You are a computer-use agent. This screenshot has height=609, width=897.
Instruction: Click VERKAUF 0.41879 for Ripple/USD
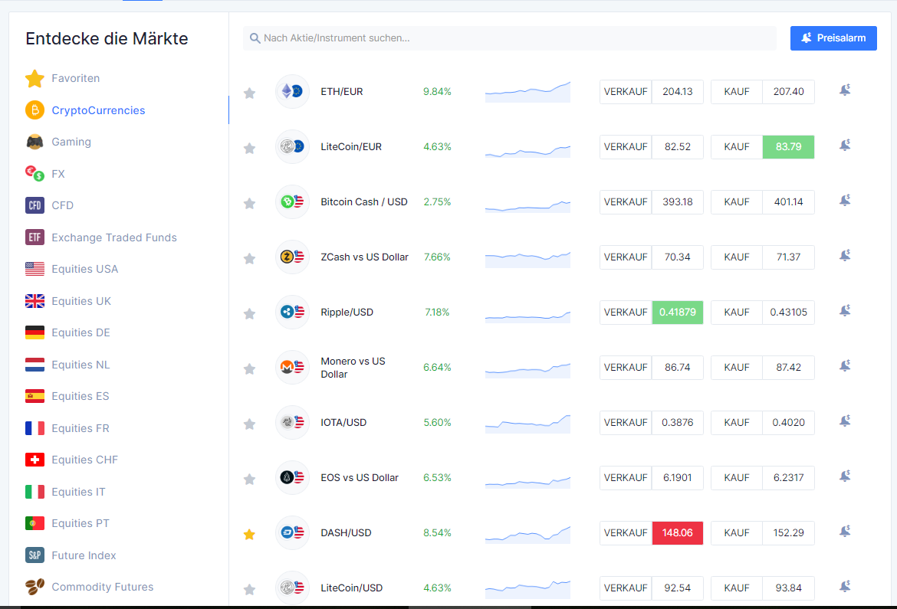(651, 313)
